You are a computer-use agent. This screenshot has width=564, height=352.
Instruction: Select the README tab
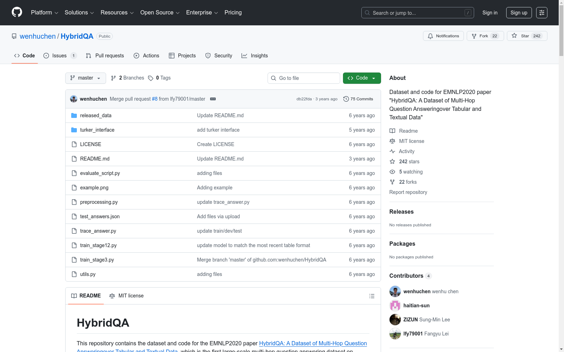coord(86,296)
